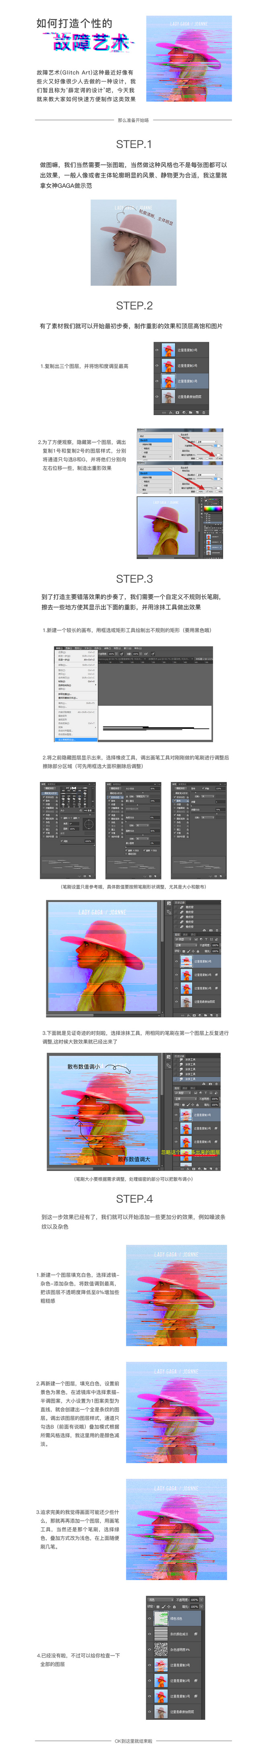Lock image pixels brush icon in seven-layer panel
The image size is (265, 1763).
pos(164,1607)
